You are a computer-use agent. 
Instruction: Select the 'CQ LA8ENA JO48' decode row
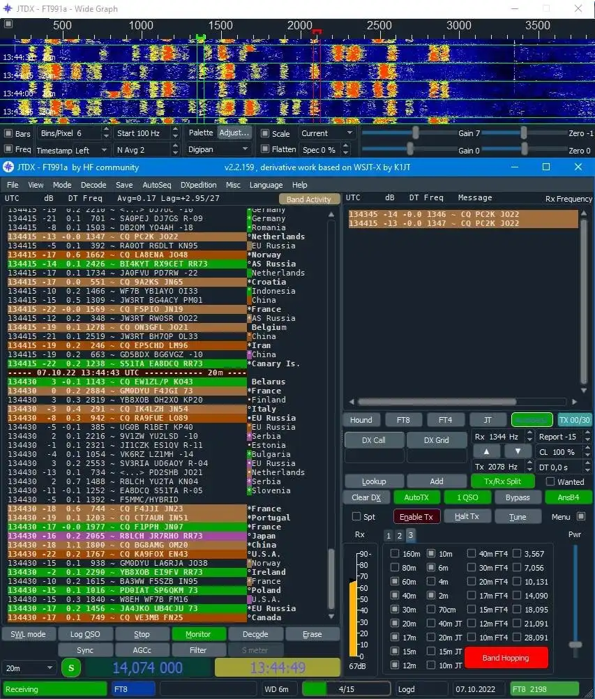point(128,255)
